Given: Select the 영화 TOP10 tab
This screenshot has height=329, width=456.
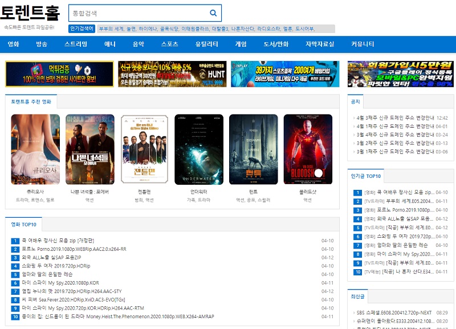Looking at the screenshot, I should pyautogui.click(x=23, y=224).
